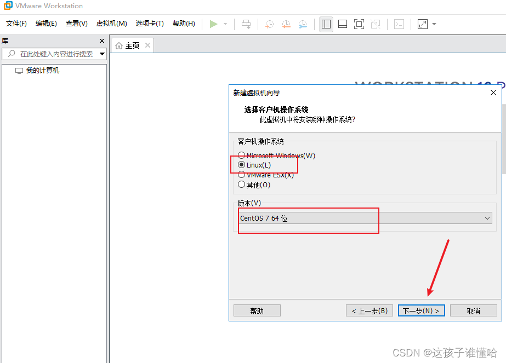Select the 其他(O) radio button
The image size is (506, 363).
point(241,185)
